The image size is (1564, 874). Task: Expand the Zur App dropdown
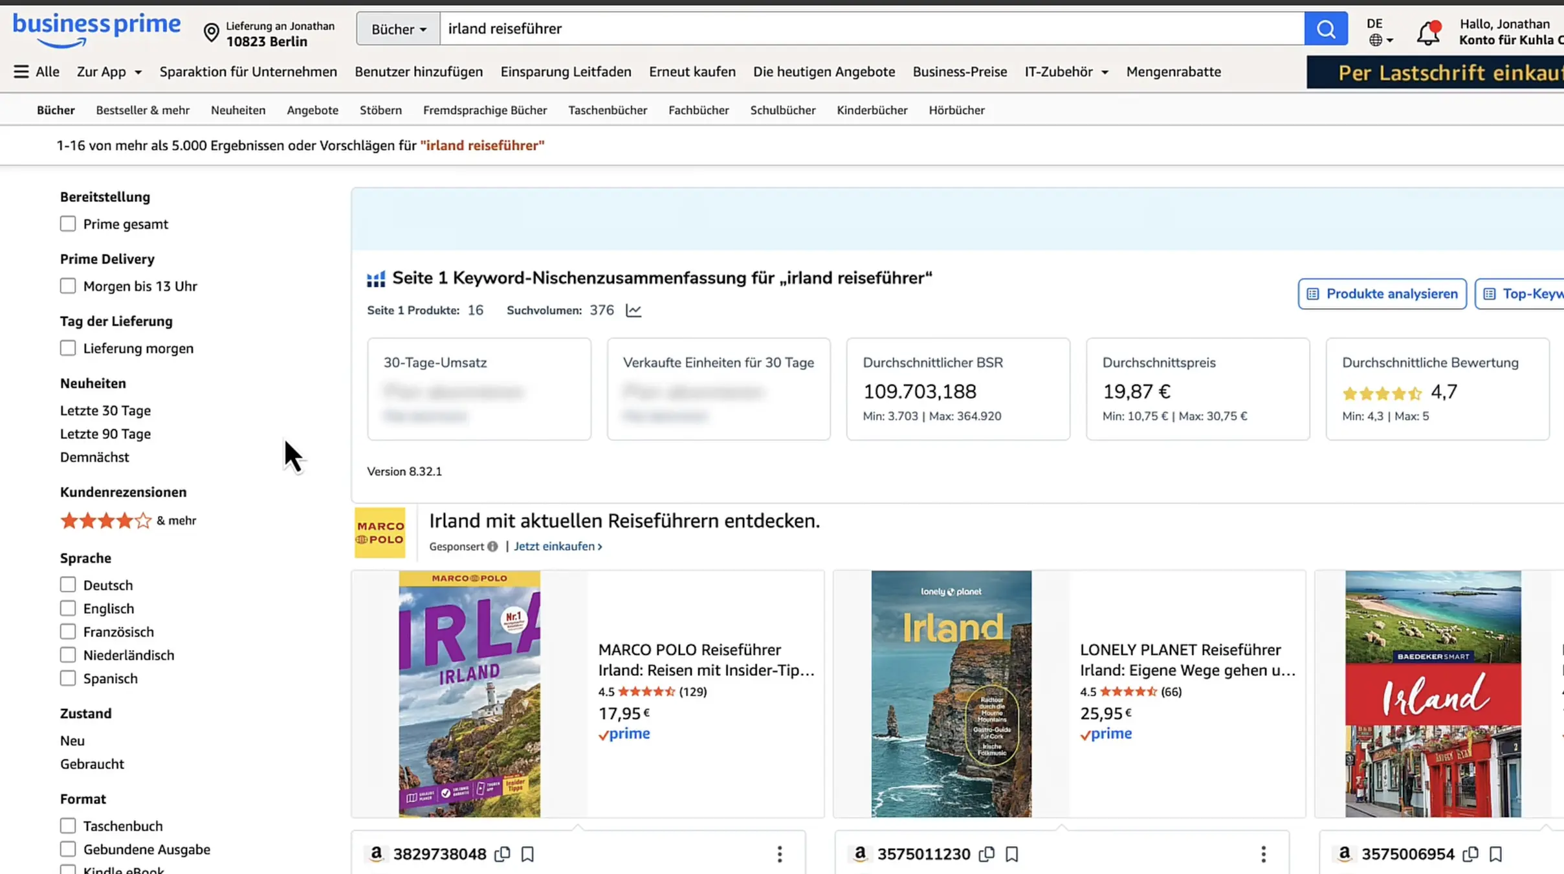pos(109,72)
